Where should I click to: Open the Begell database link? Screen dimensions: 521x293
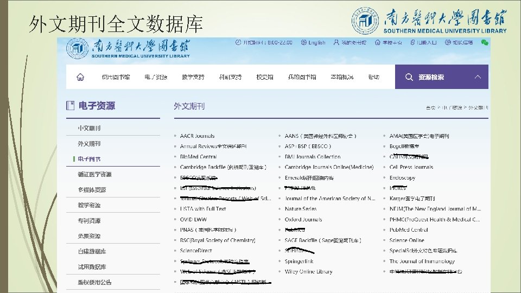click(404, 146)
